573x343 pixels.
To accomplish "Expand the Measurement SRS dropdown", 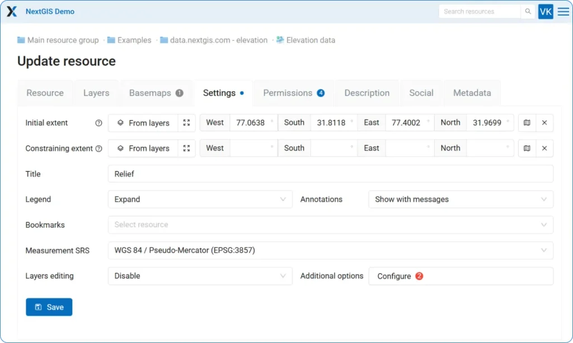I will coord(330,250).
